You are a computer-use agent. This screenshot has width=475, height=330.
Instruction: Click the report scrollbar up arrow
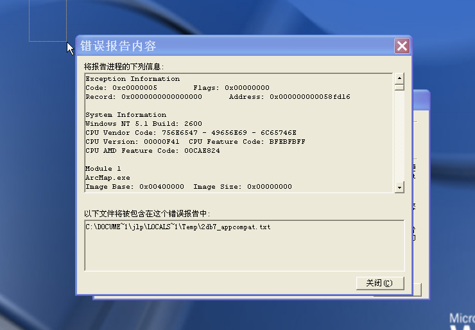click(399, 78)
